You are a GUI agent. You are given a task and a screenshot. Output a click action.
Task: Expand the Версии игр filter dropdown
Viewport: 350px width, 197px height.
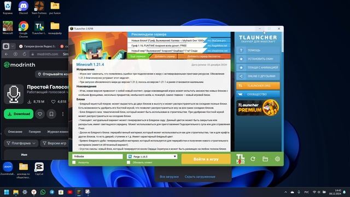[x=55, y=143]
